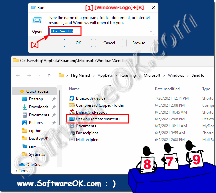Select Roaming breadcrumb segment
The height and width of the screenshot is (193, 216).
point(128,75)
